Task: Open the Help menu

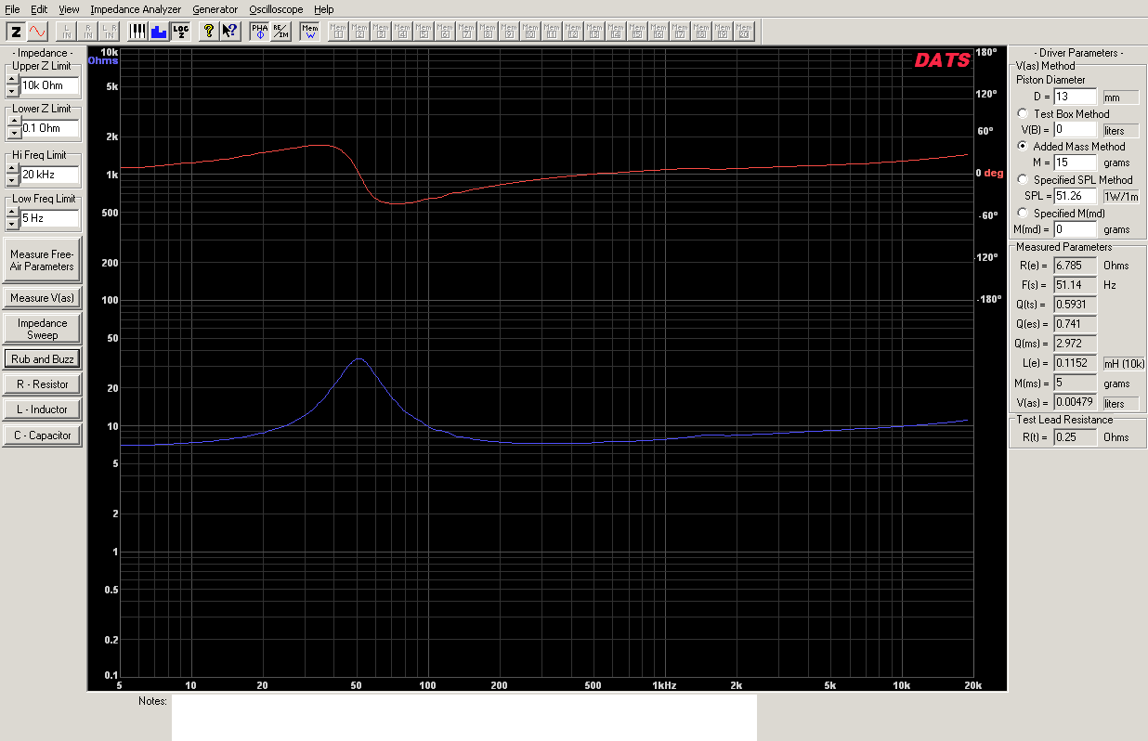Action: pyautogui.click(x=323, y=9)
